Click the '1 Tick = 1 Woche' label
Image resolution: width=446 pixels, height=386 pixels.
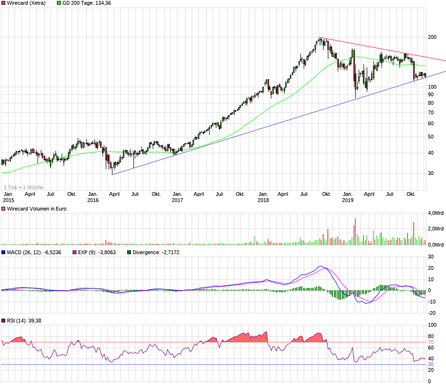point(23,187)
